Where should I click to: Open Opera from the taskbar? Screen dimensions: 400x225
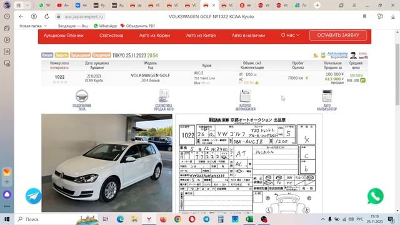pos(192,219)
